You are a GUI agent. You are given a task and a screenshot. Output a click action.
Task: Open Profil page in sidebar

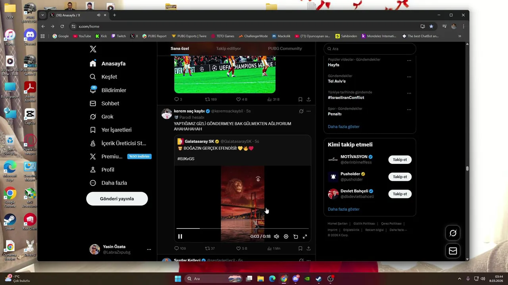102,169
